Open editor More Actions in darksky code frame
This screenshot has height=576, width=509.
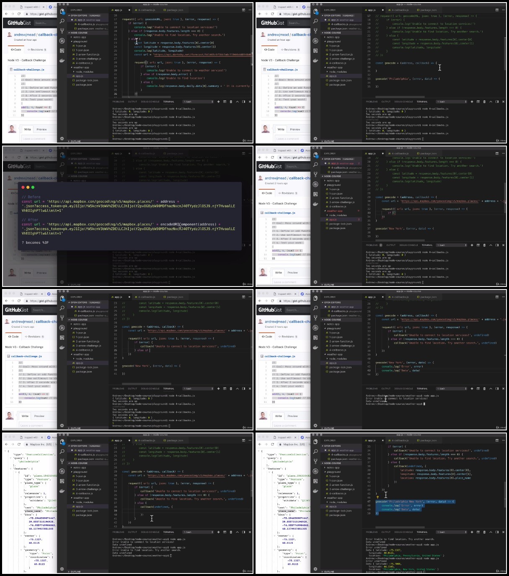click(250, 10)
